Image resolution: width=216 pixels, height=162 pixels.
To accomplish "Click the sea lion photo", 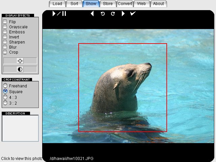I will pyautogui.click(x=128, y=86).
